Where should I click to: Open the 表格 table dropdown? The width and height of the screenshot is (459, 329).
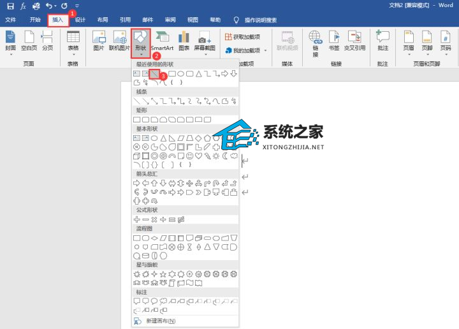pos(73,41)
